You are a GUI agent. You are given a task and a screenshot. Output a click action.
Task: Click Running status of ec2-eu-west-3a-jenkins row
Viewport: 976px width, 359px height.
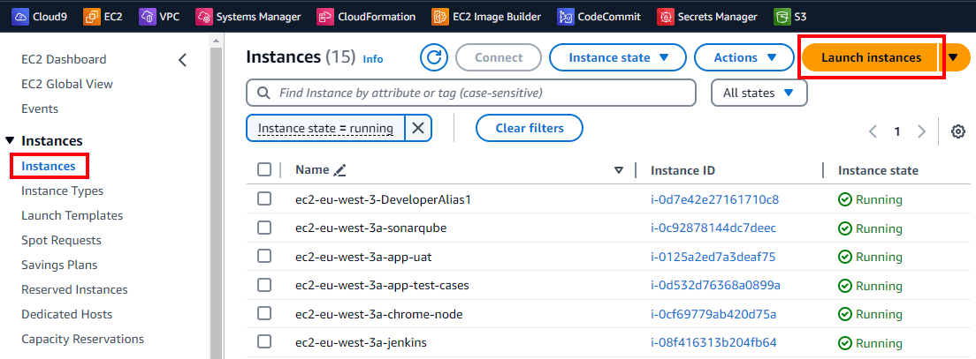point(870,342)
